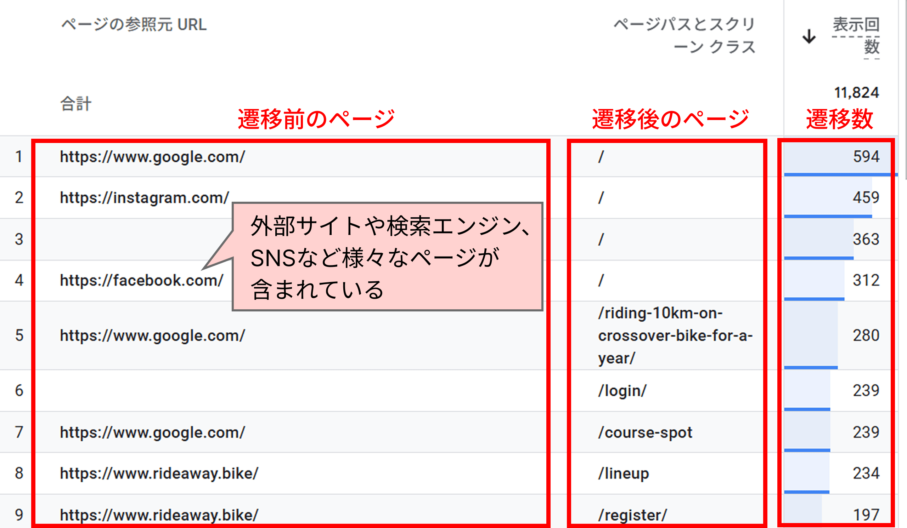Click the /login/ page path
This screenshot has height=528, width=907.
pyautogui.click(x=622, y=391)
